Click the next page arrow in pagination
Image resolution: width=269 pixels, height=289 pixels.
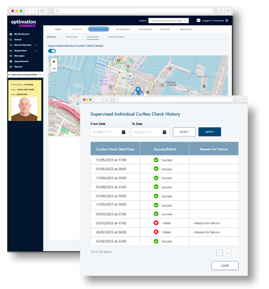[x=235, y=253]
